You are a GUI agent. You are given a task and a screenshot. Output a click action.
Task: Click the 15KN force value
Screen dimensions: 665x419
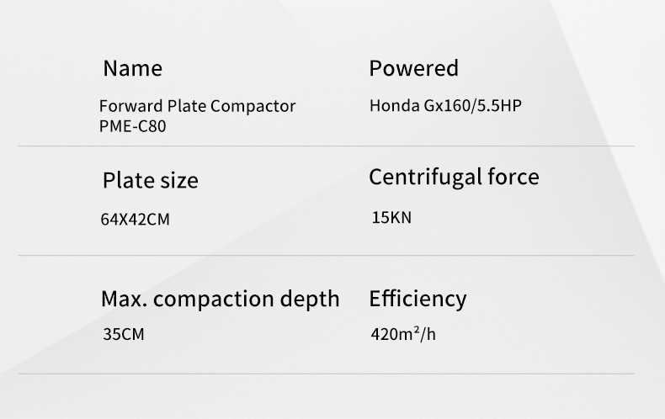pos(391,218)
